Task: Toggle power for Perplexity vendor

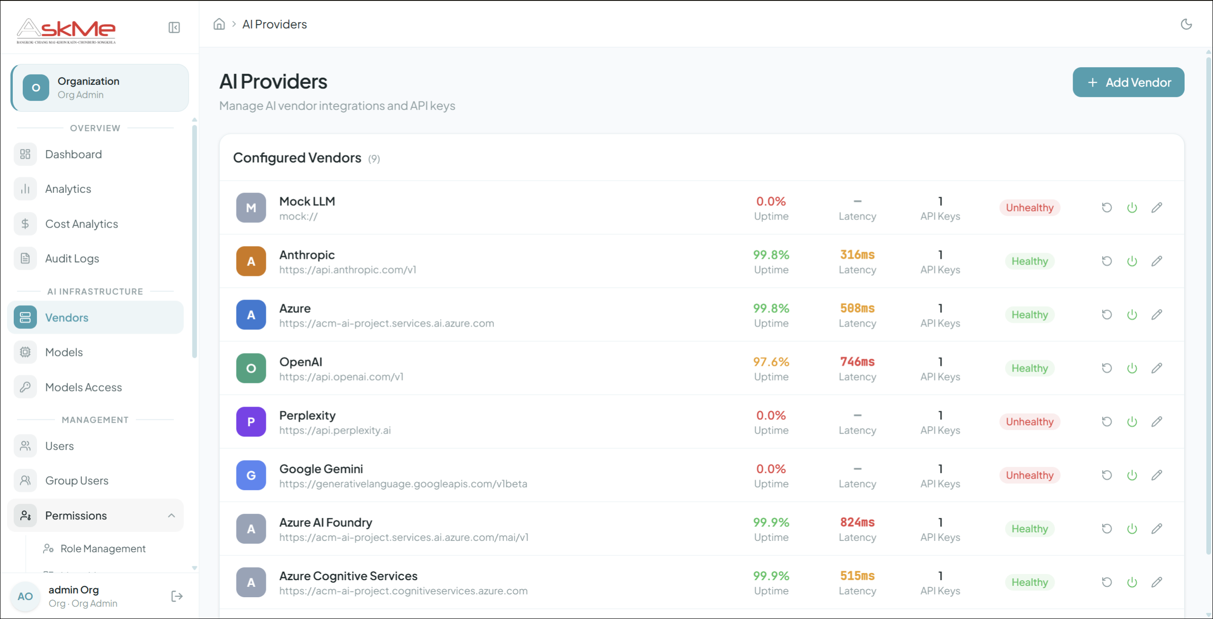Action: pyautogui.click(x=1132, y=422)
